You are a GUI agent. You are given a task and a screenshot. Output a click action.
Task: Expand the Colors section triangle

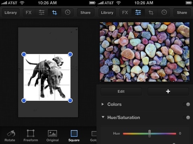tap(103, 104)
